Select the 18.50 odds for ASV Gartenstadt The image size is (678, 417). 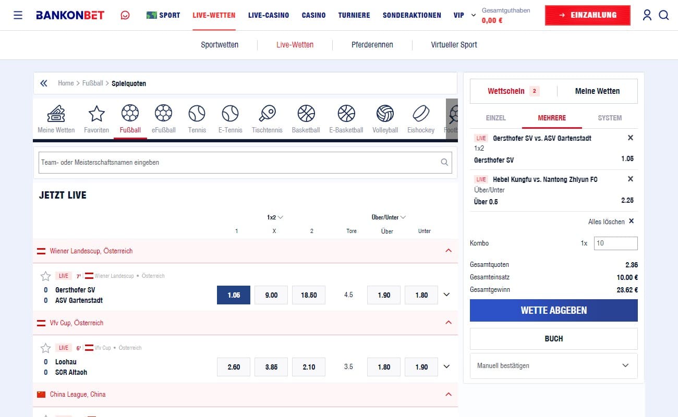(309, 295)
